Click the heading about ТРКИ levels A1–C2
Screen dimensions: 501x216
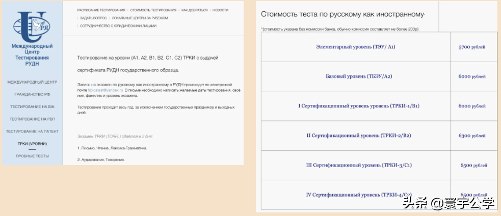pos(148,64)
